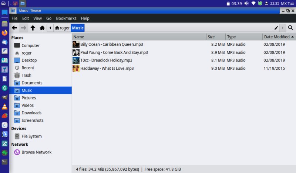
Task: Open the MX Tools icon in dock
Action: (x=4, y=143)
